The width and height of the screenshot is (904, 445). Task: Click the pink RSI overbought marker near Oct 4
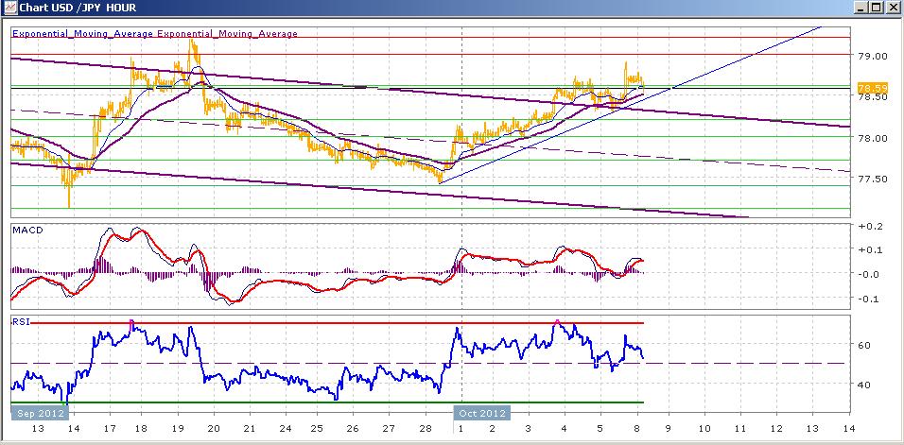point(557,322)
